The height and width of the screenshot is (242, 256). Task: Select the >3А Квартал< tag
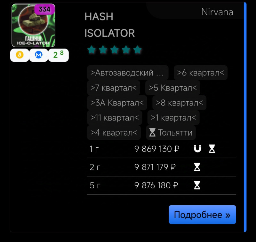coord(117,103)
